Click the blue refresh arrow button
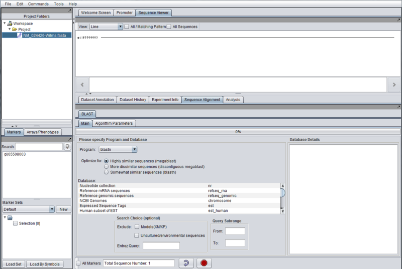This screenshot has width=402, height=269. click(x=186, y=263)
